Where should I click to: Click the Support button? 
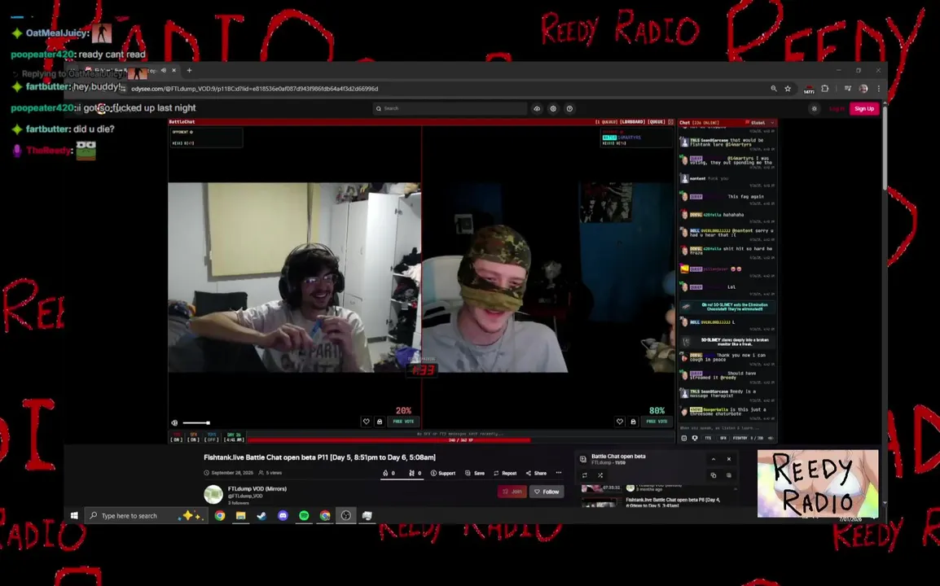click(x=443, y=473)
